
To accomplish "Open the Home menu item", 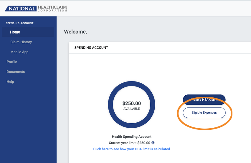I will coord(28,32).
